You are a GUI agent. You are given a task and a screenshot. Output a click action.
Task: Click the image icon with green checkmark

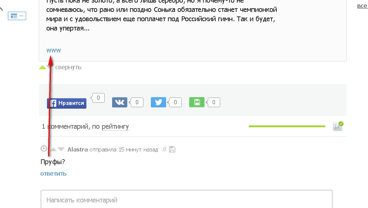(338, 126)
